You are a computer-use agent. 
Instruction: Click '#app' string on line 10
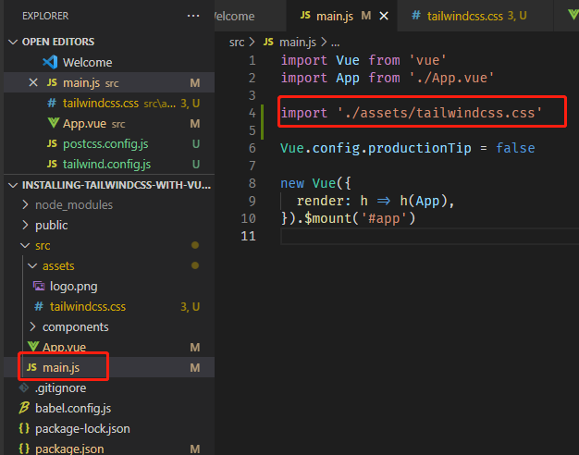click(384, 218)
